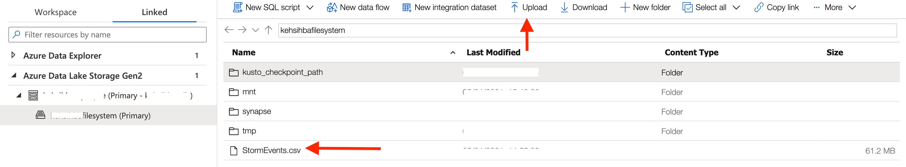Screen dimensions: 906x167
Task: Switch to the Workspace tab
Action: (x=55, y=12)
